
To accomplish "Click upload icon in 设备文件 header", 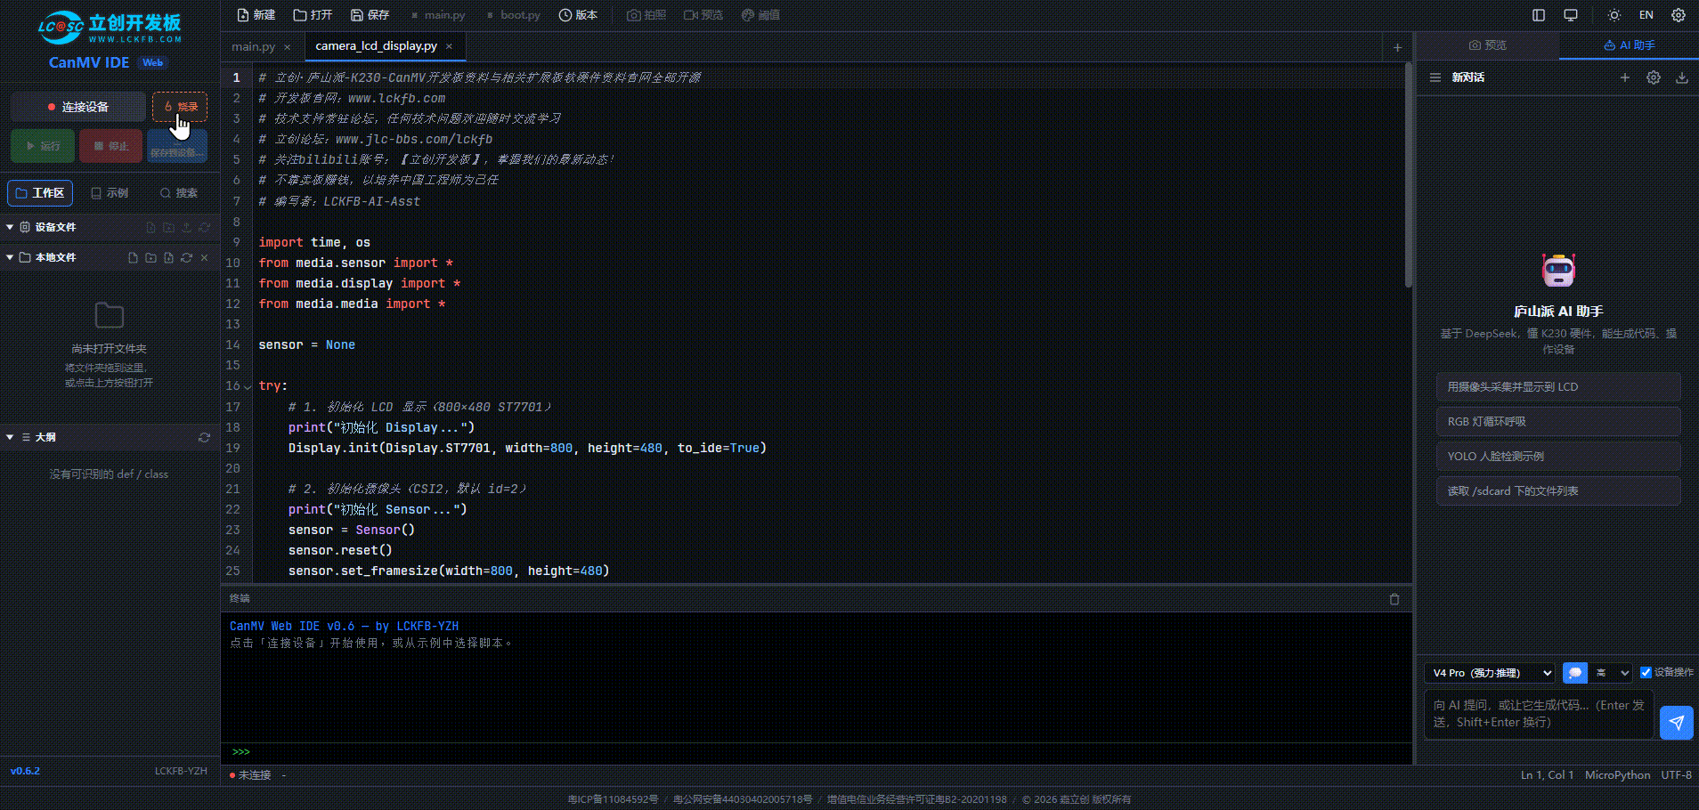I will click(x=186, y=228).
